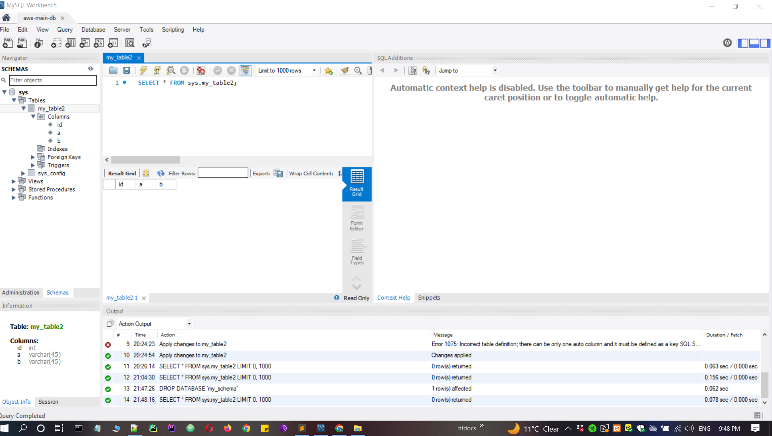Open the Jump to dropdown
The image size is (772, 436).
[x=468, y=70]
